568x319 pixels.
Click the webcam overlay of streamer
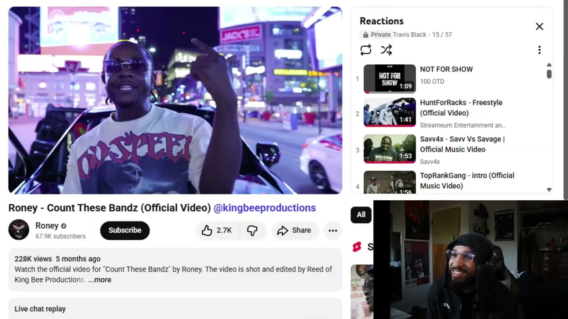click(470, 260)
